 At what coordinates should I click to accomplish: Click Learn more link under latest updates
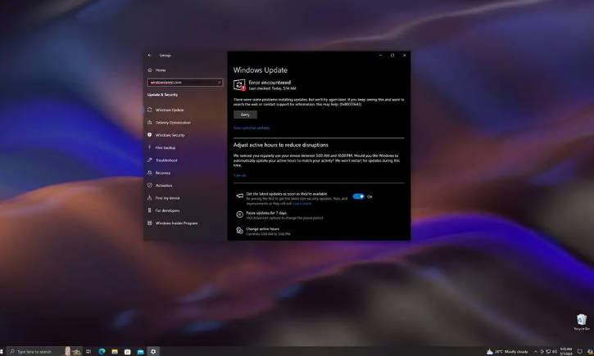click(302, 204)
